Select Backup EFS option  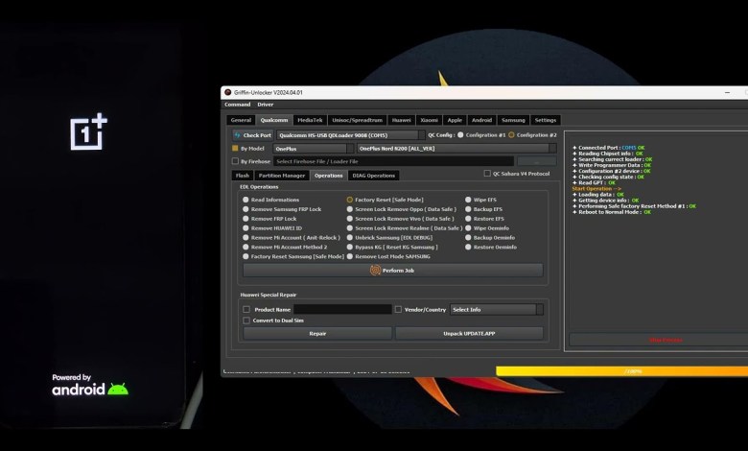468,209
